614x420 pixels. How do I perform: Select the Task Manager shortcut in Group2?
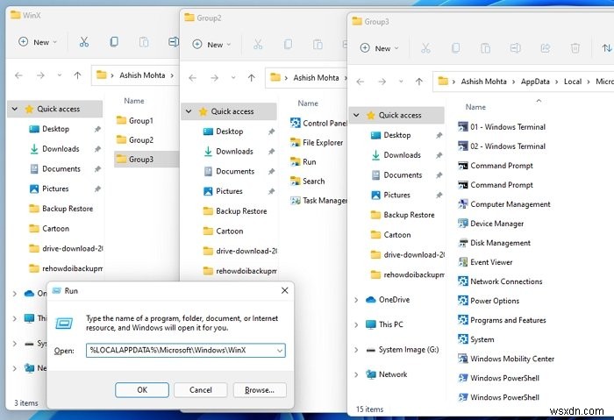pos(318,201)
